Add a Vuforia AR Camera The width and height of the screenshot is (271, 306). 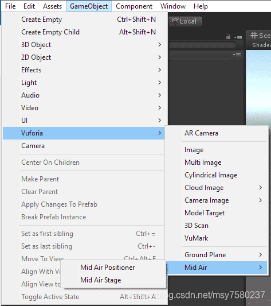click(x=217, y=133)
